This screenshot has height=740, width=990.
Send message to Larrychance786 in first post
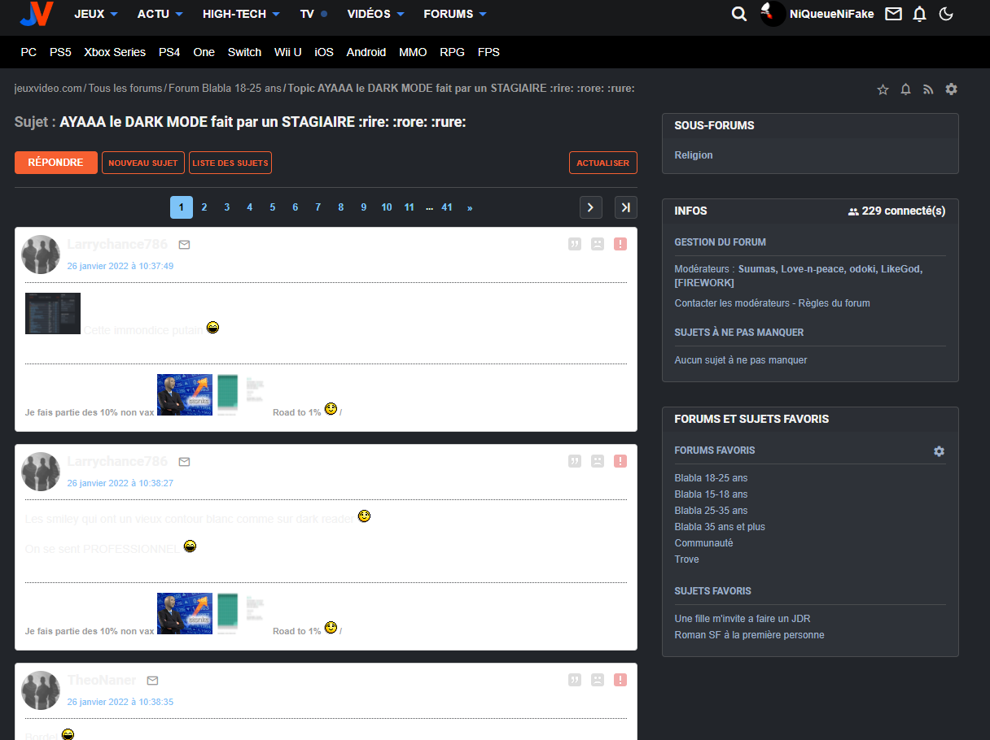coord(184,245)
